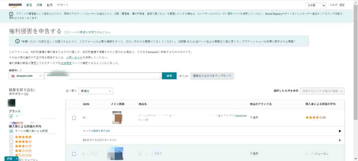The image size is (358, 161).
Task: Click the first row product title ending in Japanese
Action: (193, 117)
